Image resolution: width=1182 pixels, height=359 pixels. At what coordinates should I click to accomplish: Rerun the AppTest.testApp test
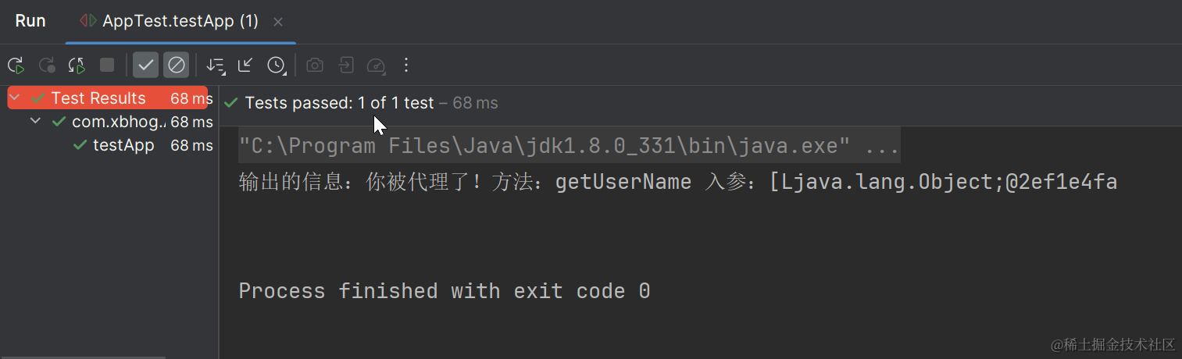click(x=16, y=65)
